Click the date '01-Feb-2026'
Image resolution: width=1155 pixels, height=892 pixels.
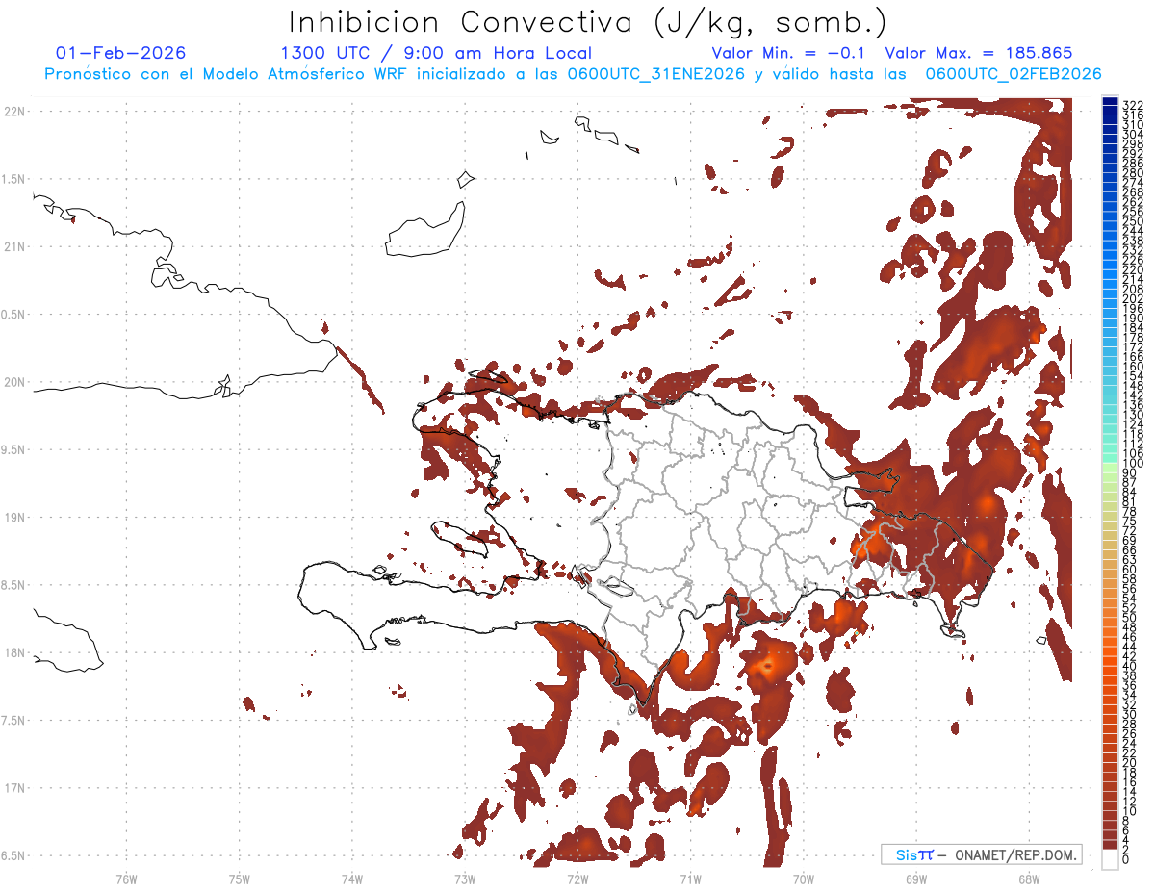pos(120,53)
